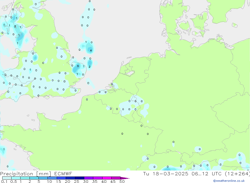Image resolution: width=250 pixels, height=183 pixels.
Task: Click the '45' legend scale label
Action: (113, 182)
